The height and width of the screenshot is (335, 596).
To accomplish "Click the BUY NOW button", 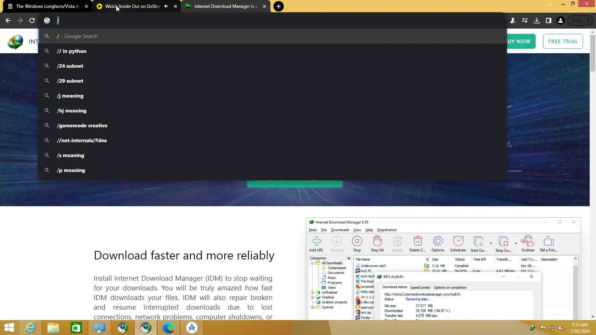I will (521, 41).
